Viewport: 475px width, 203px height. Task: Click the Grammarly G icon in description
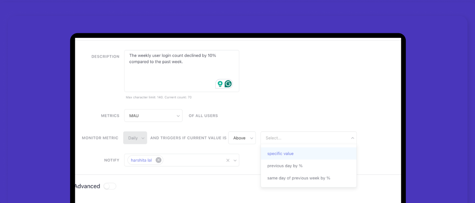[228, 84]
